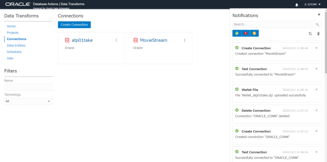Open atp01take connection options menu
This screenshot has width=327, height=162.
pyautogui.click(x=116, y=40)
